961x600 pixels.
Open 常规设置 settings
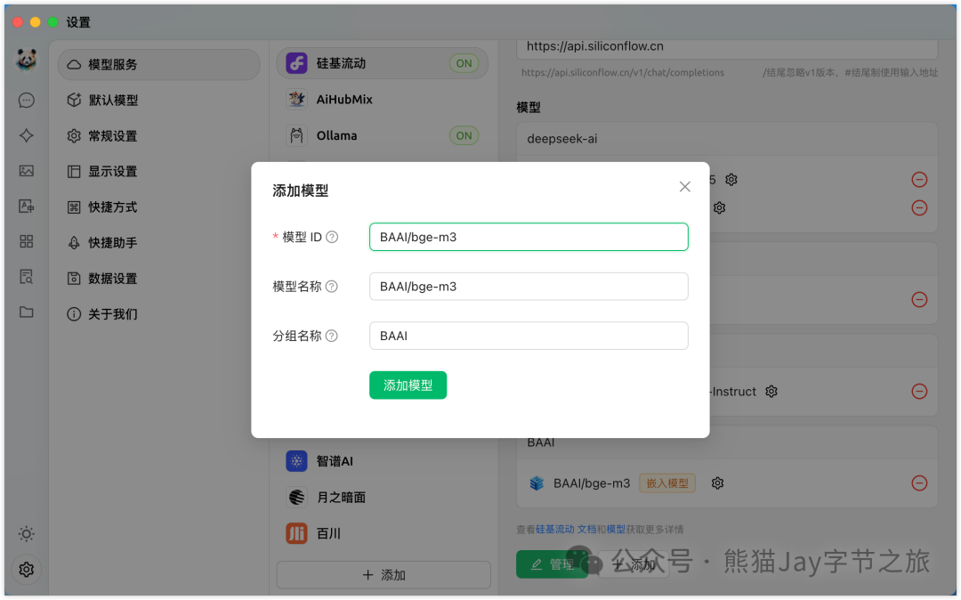[158, 136]
